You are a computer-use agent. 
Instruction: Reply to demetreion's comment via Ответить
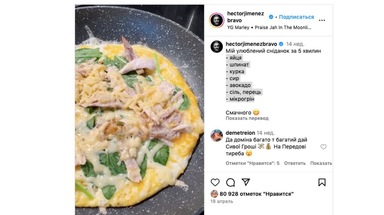click(x=295, y=163)
